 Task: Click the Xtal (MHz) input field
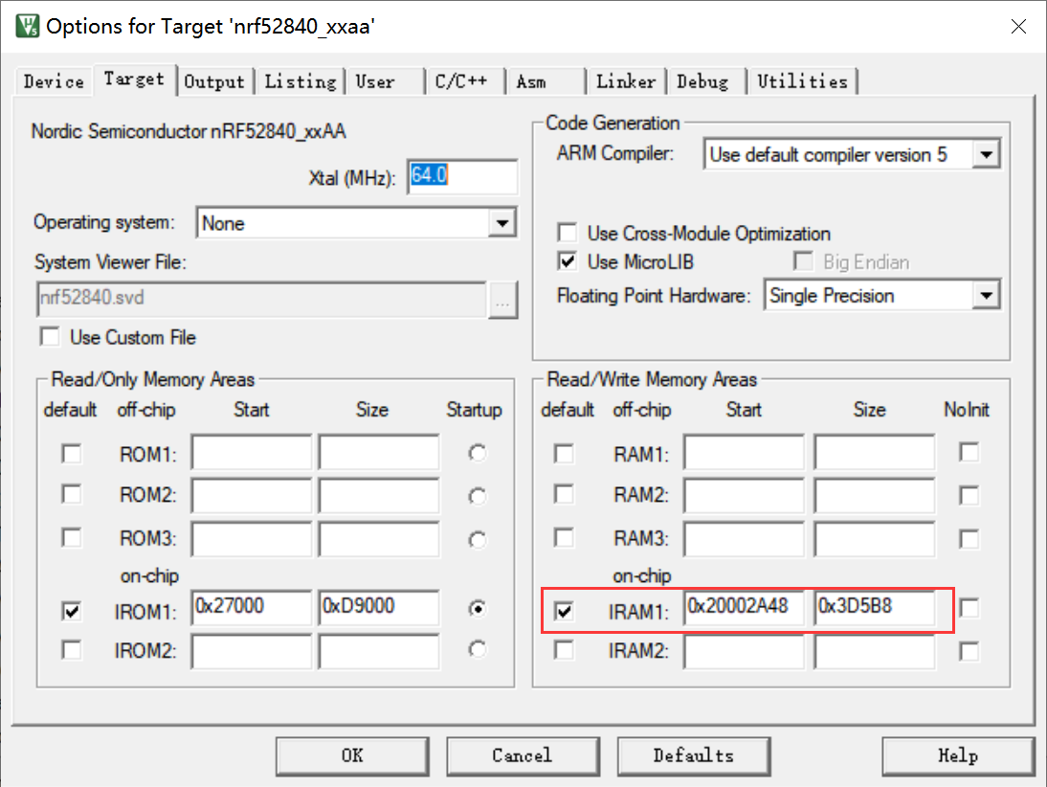coord(462,176)
